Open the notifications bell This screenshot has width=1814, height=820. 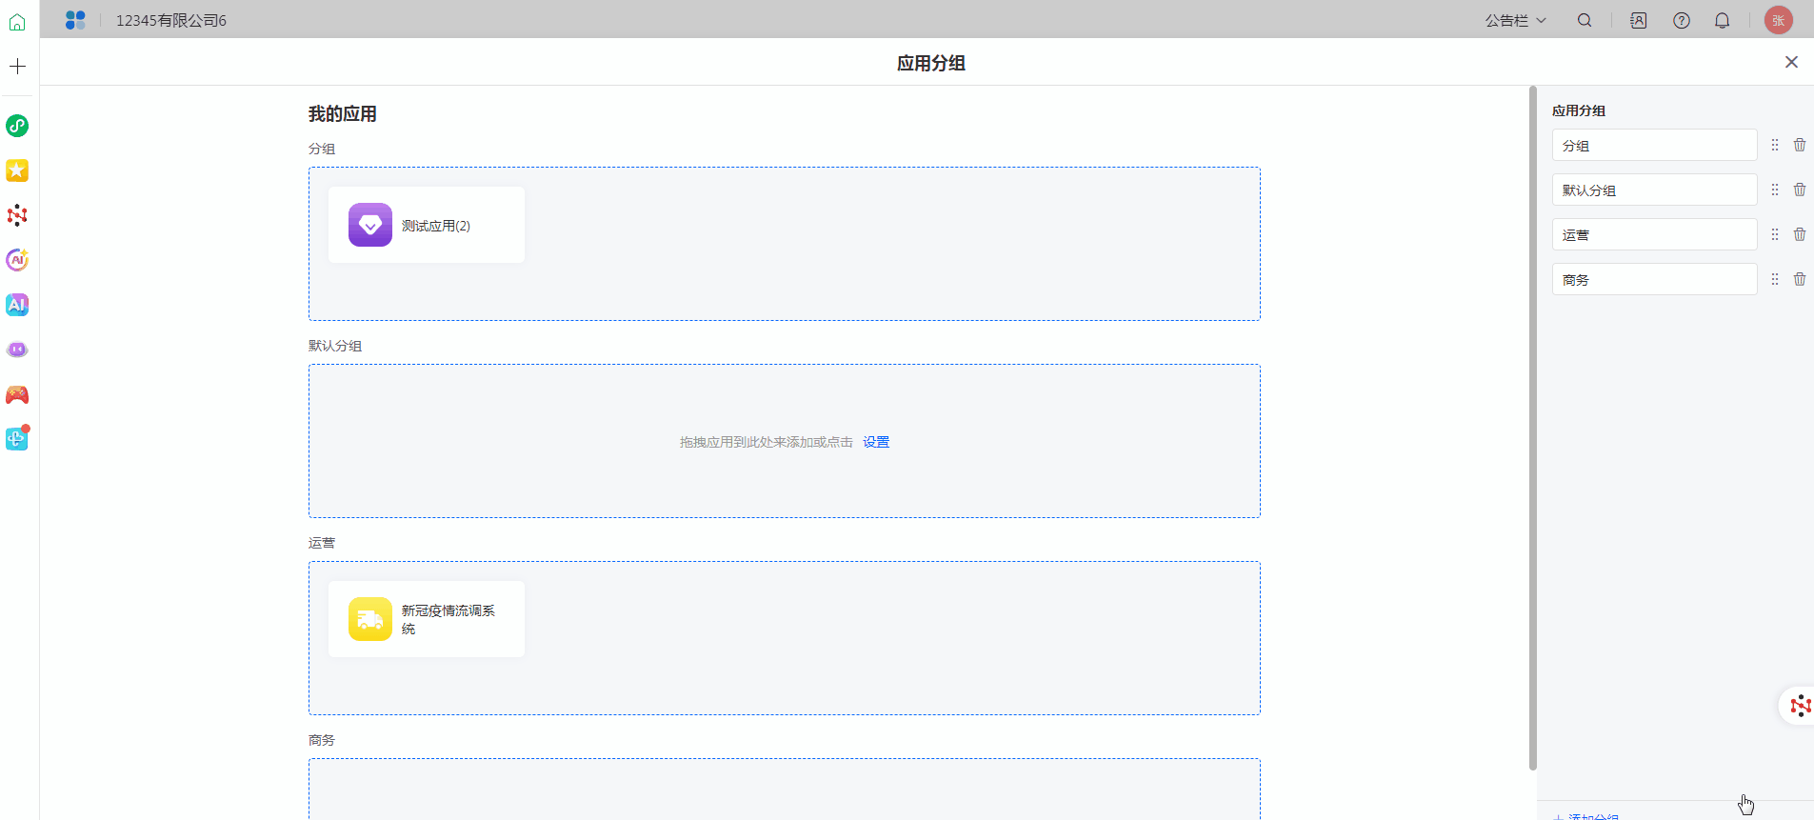coord(1723,20)
